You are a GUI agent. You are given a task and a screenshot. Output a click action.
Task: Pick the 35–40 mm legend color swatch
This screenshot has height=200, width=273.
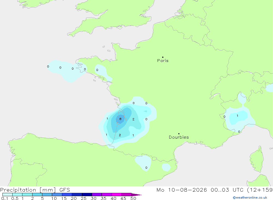pyautogui.click(x=107, y=195)
